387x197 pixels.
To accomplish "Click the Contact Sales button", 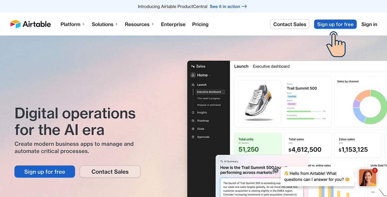I will click(x=289, y=24).
